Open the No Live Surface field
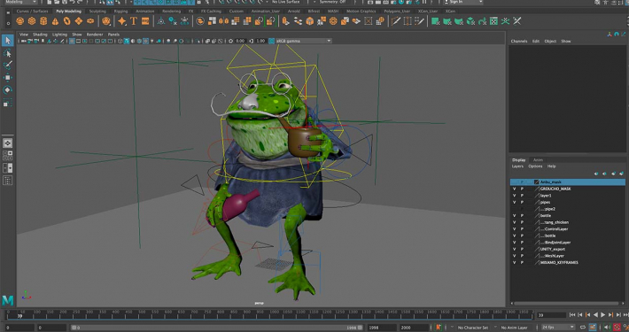The height and width of the screenshot is (332, 629). click(x=287, y=2)
